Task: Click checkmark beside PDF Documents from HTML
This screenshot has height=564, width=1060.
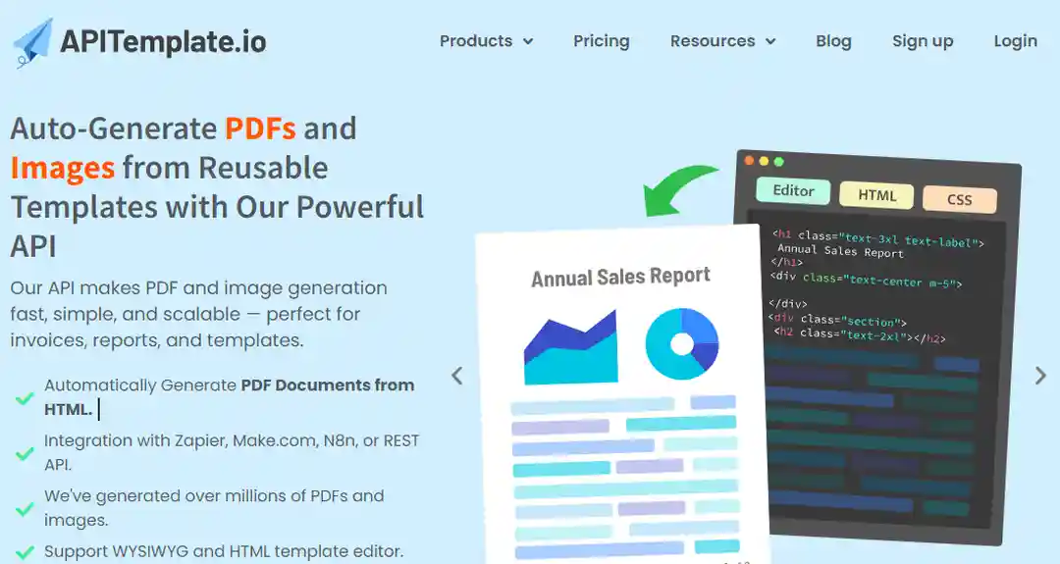Action: [25, 397]
